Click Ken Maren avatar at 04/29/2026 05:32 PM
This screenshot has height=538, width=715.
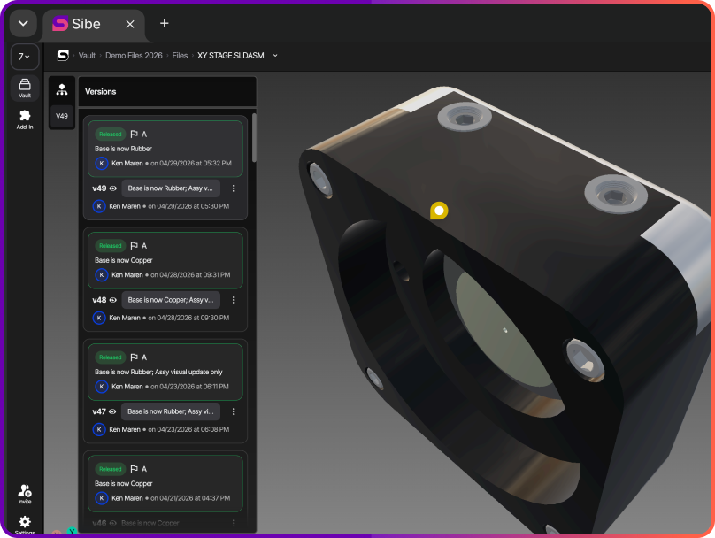(102, 163)
